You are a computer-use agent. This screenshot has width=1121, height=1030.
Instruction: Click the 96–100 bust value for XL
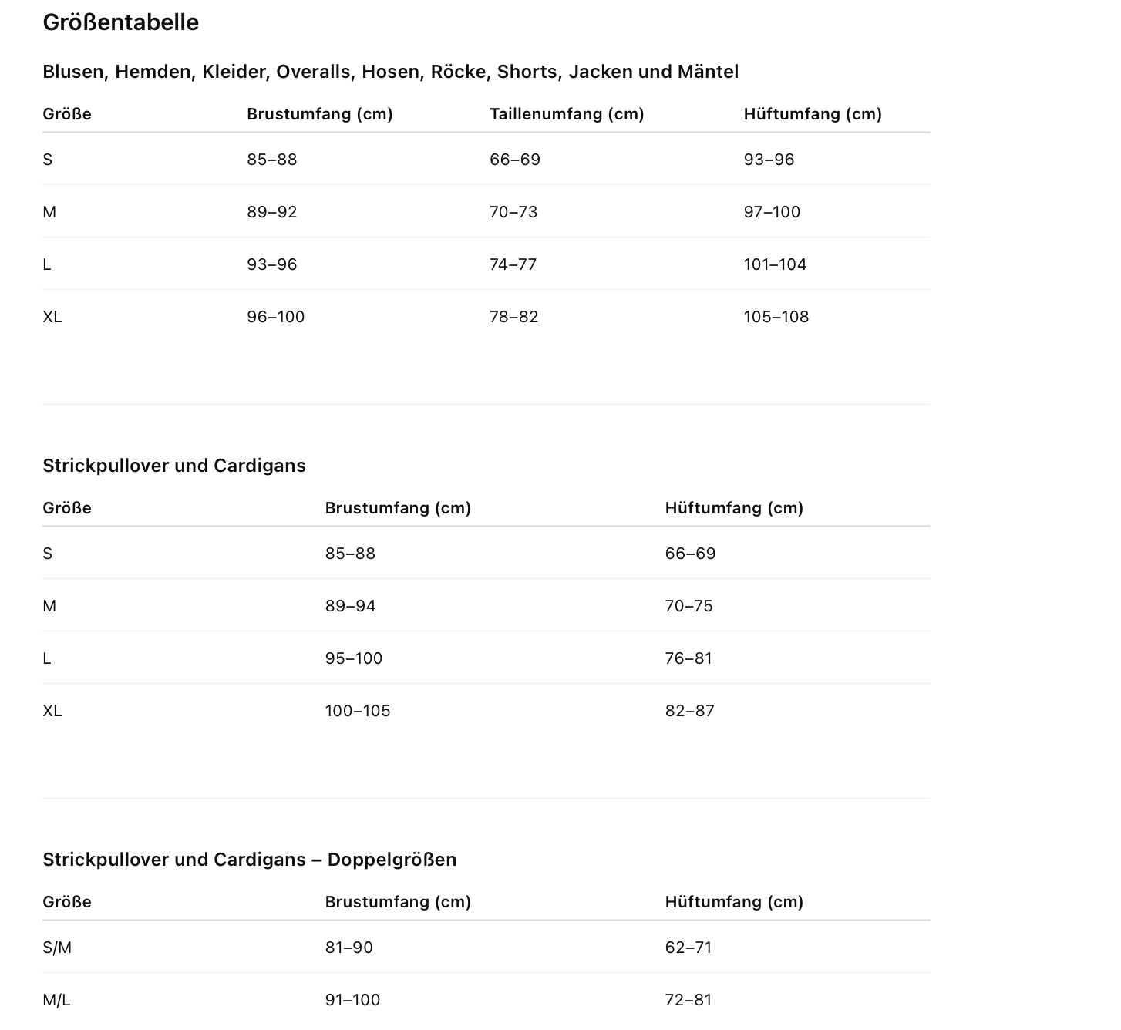[275, 317]
